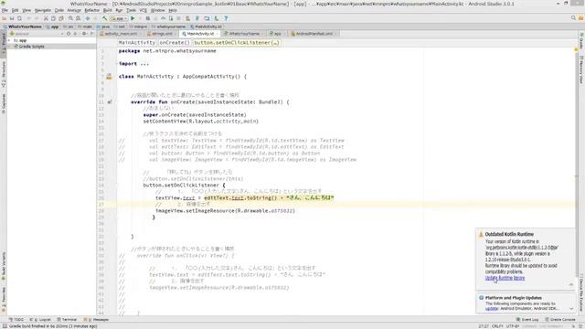The width and height of the screenshot is (585, 329).
Task: Click WhatsYourName breadcrumb in navigation bar
Action: coord(25,27)
